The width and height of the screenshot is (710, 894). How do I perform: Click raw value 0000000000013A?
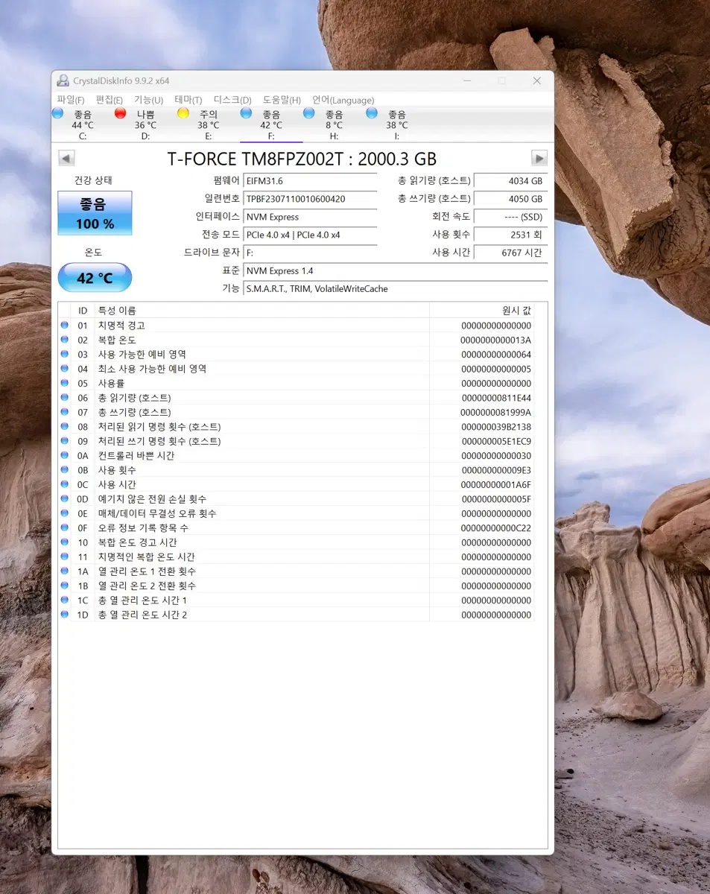coord(496,340)
